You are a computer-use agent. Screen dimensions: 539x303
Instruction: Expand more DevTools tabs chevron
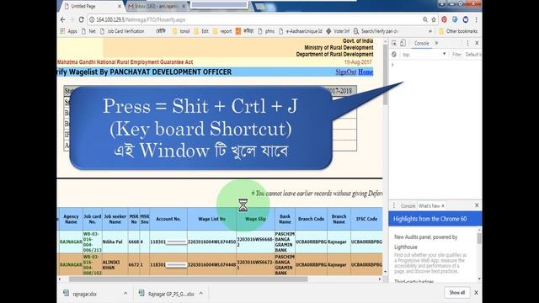(436, 43)
